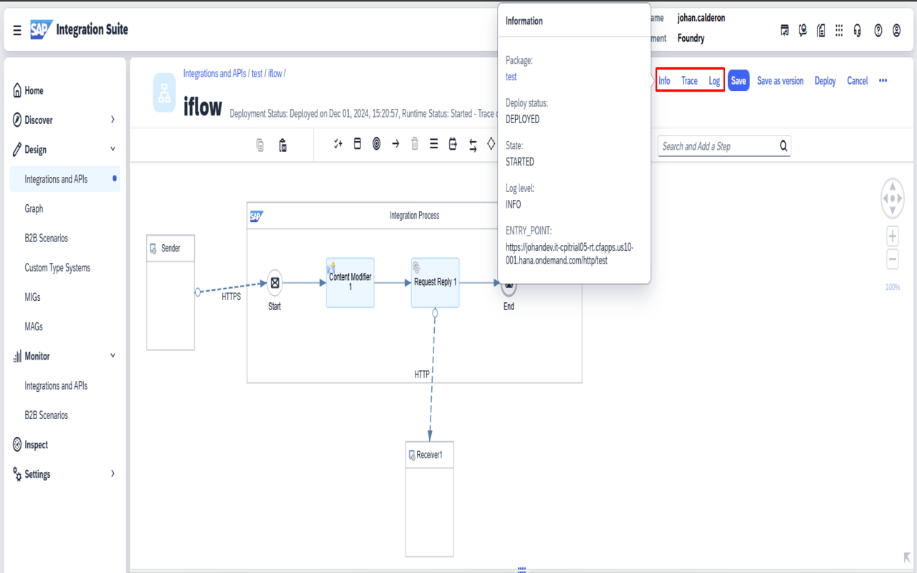The width and height of the screenshot is (917, 573).
Task: Expand the Discover navigation section
Action: click(112, 120)
